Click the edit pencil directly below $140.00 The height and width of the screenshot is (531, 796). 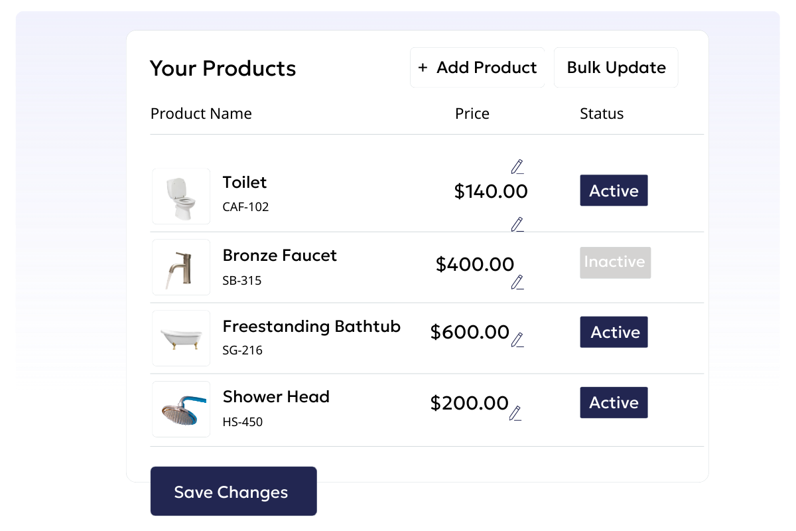point(517,224)
